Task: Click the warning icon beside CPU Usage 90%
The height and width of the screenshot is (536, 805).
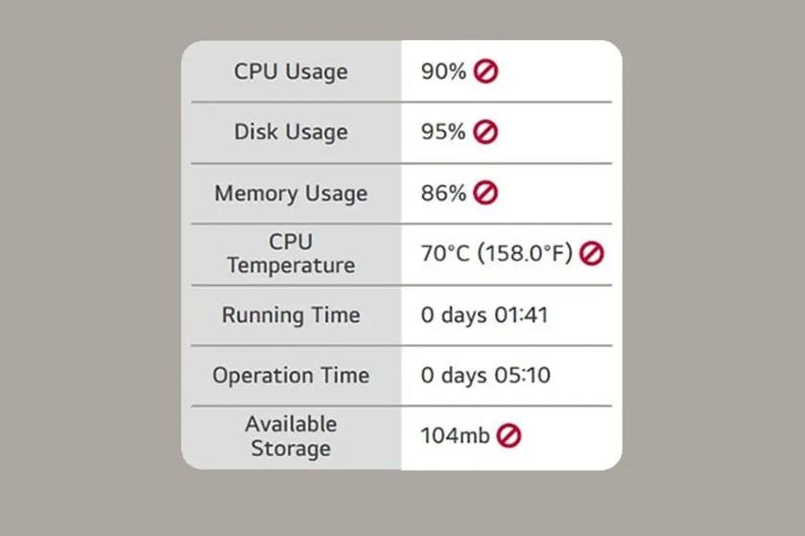Action: tap(485, 72)
